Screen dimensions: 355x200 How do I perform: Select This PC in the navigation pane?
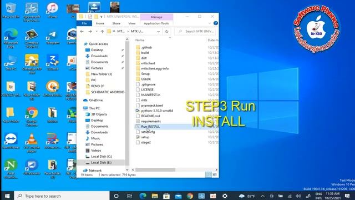94,108
